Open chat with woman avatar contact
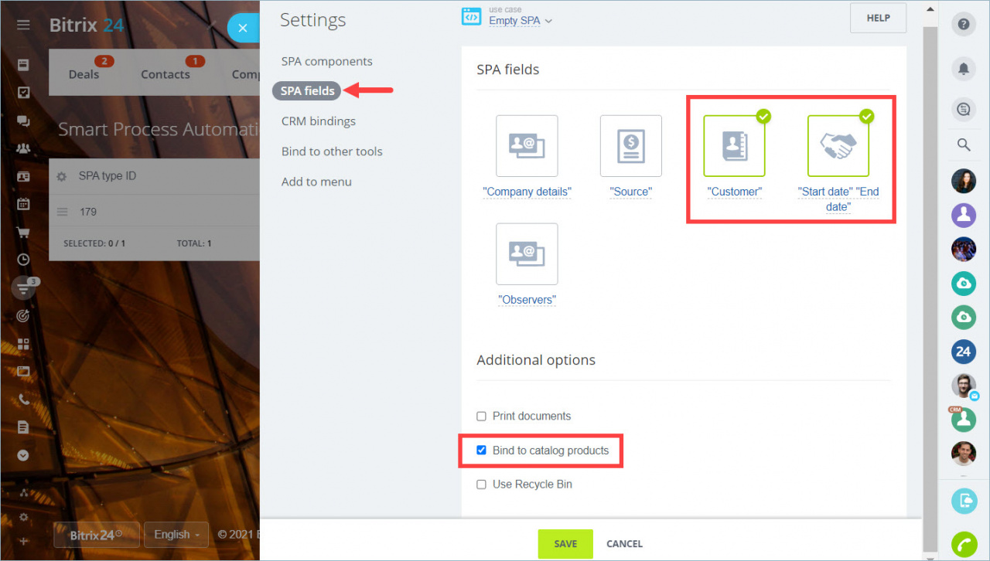The height and width of the screenshot is (561, 990). (x=964, y=181)
